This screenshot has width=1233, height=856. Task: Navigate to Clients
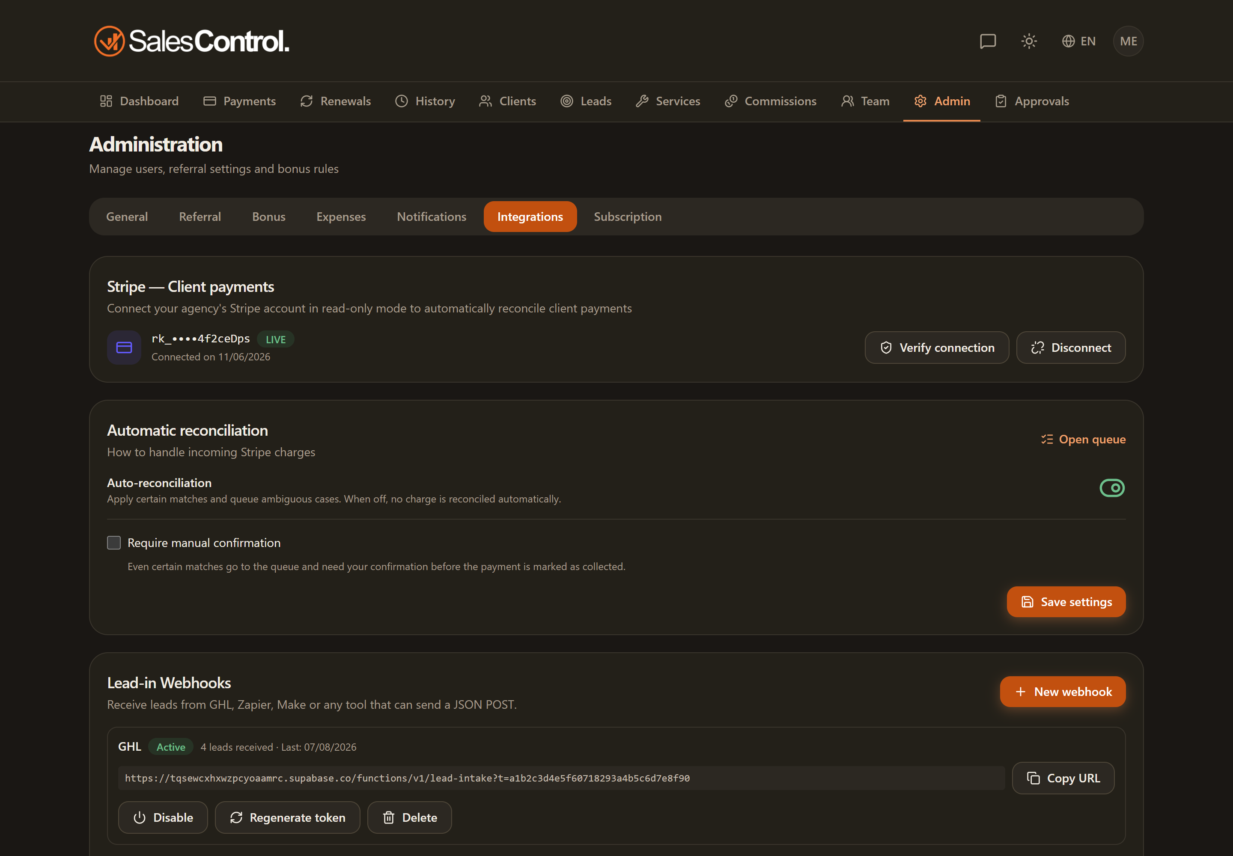coord(507,101)
